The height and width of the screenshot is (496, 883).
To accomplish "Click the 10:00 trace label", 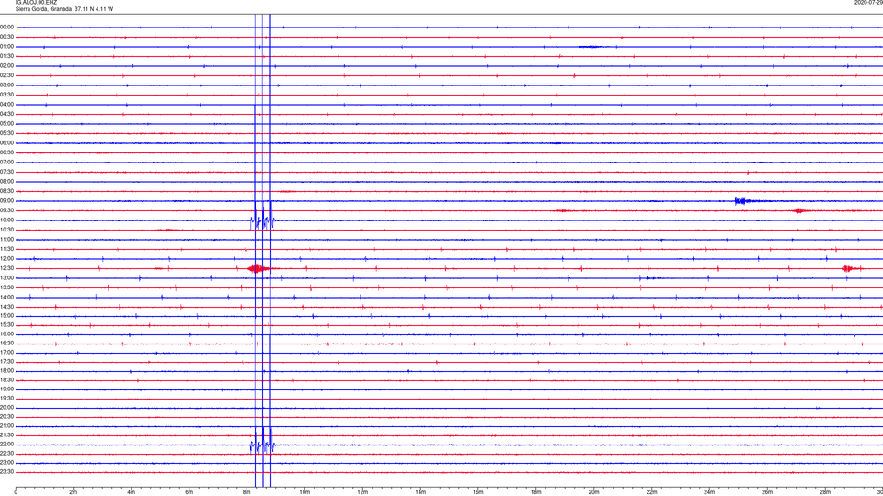I will click(7, 220).
